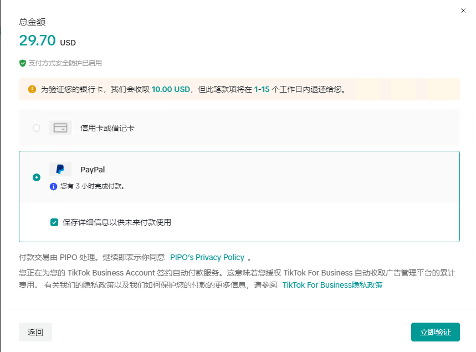
Task: Click the green security checkmark icon
Action: tap(21, 63)
